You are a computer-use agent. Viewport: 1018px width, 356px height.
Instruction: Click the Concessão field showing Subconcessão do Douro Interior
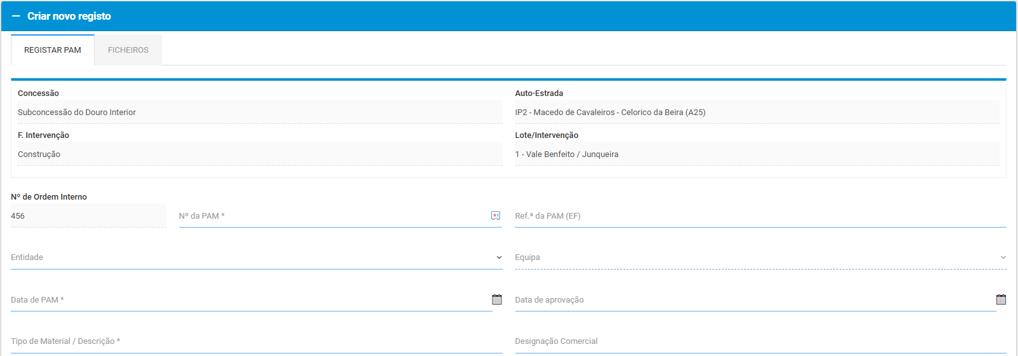click(259, 113)
